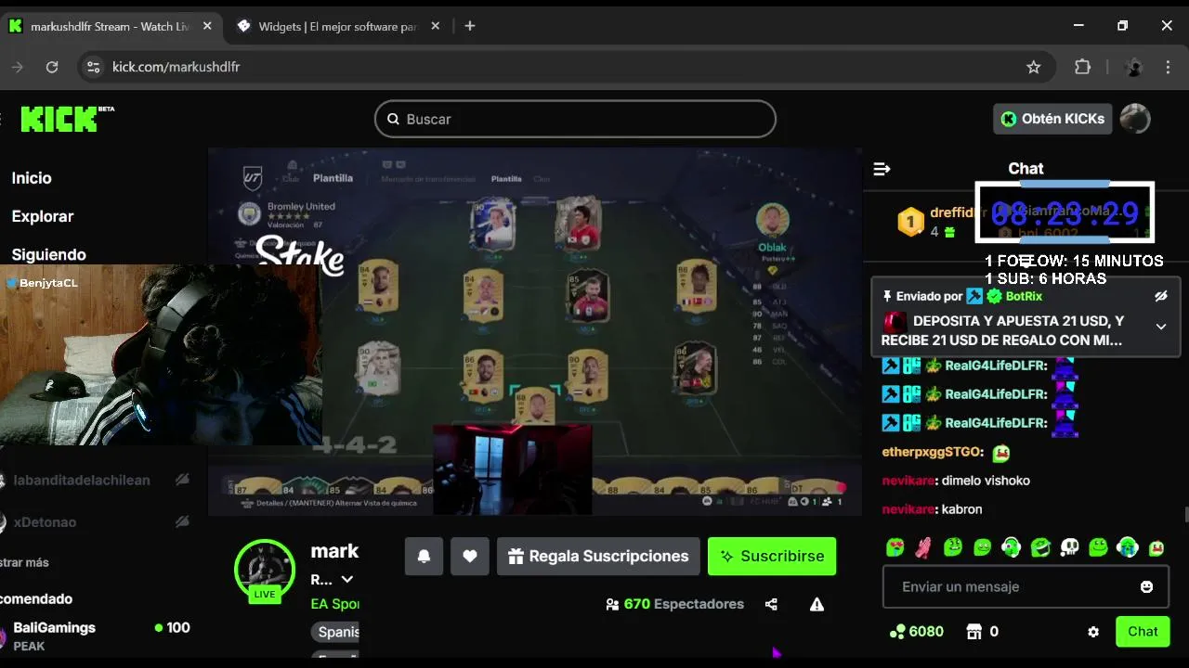Click Regala Suscripciones button
The height and width of the screenshot is (668, 1189).
pyautogui.click(x=598, y=557)
